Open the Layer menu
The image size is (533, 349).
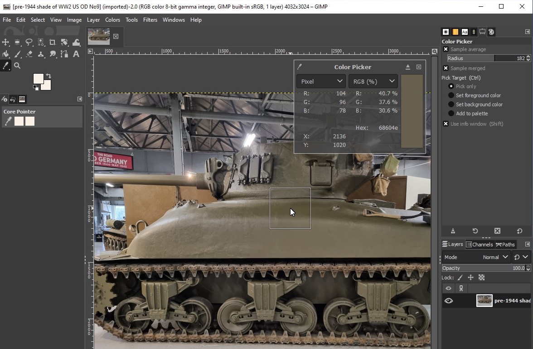93,20
